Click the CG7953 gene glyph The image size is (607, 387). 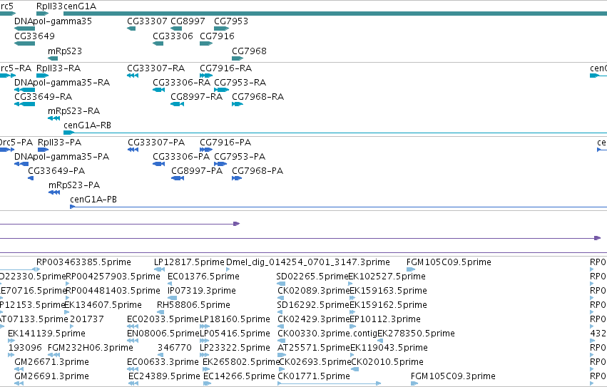click(221, 29)
